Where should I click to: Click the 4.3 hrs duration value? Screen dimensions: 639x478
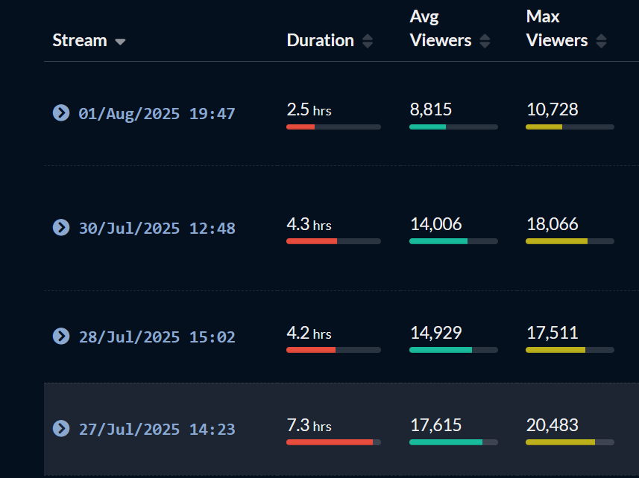pyautogui.click(x=309, y=224)
